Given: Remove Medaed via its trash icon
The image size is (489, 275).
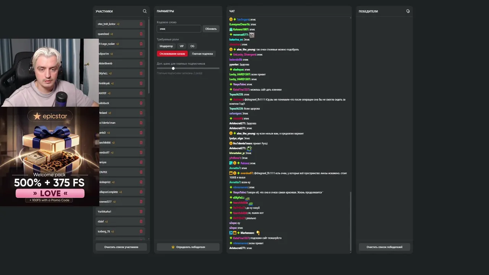Looking at the screenshot, I should coord(141,113).
